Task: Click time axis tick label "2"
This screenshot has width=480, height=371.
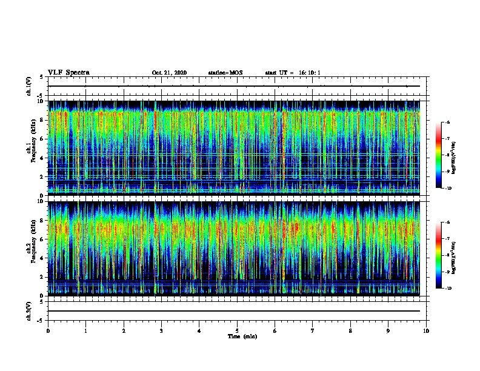Action: (124, 331)
